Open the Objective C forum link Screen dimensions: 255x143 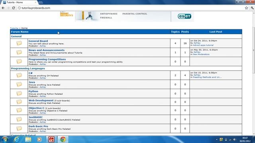tap(36, 108)
